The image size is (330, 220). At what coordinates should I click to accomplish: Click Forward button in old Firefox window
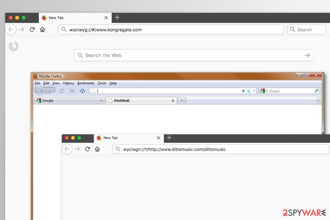point(48,91)
